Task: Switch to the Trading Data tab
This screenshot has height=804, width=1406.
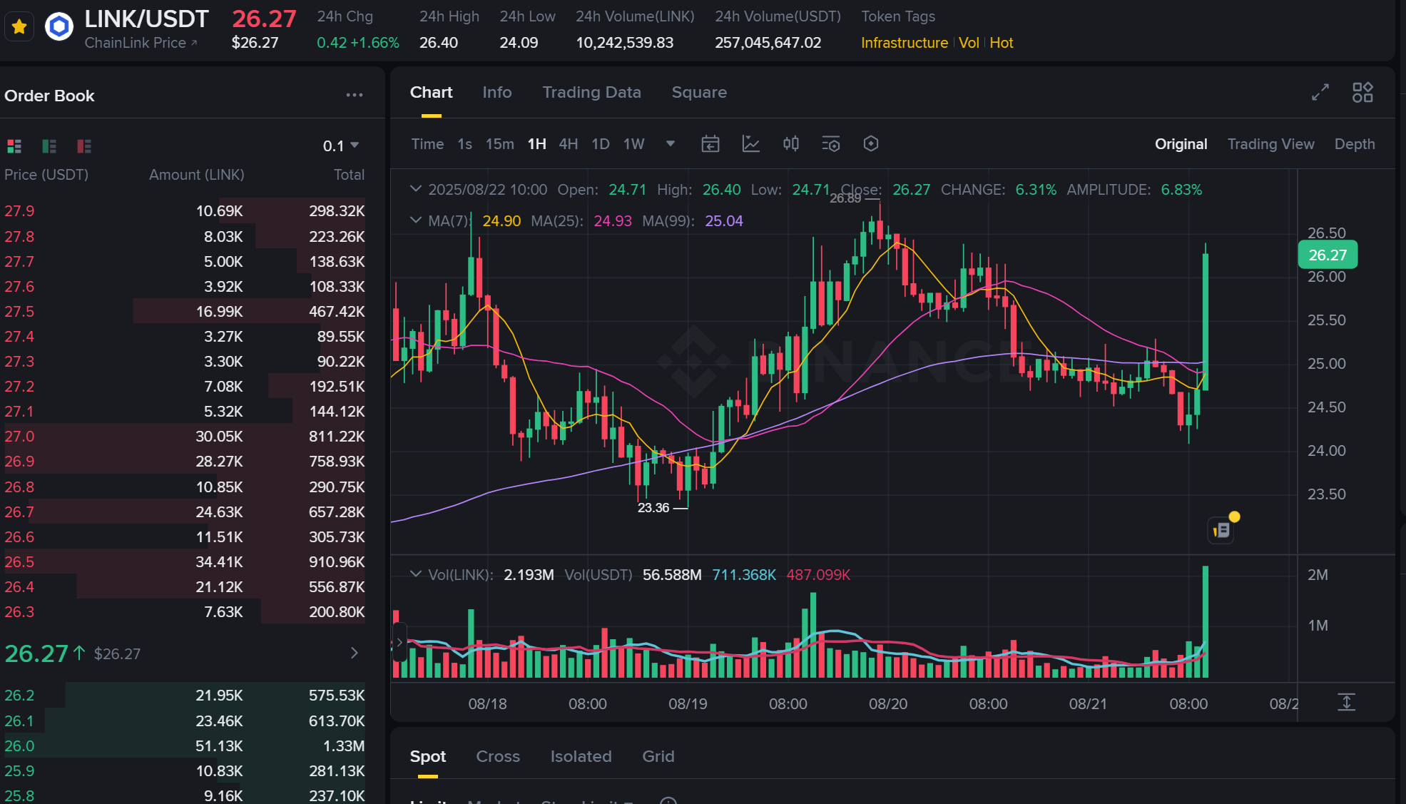Action: 591,93
